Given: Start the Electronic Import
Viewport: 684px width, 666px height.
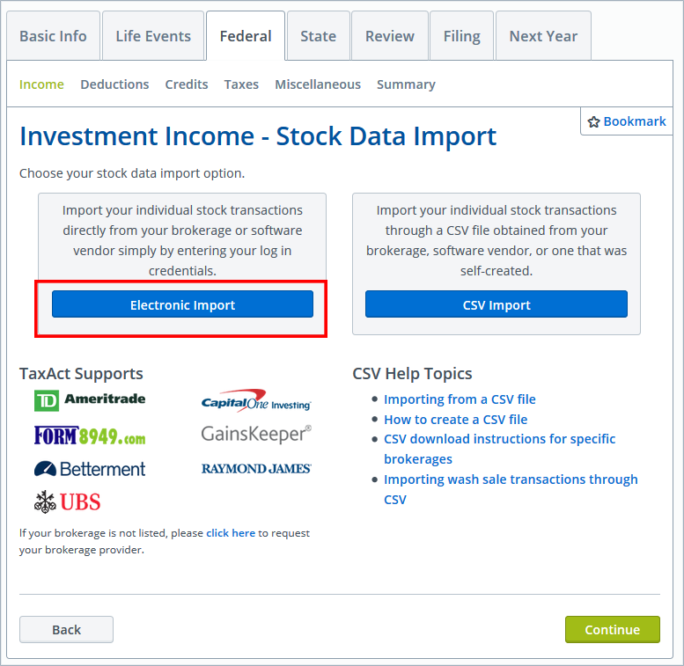Looking at the screenshot, I should click(x=182, y=304).
